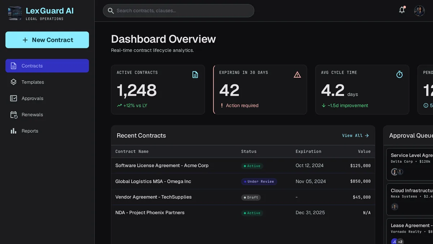Click the $125,000 value
The width and height of the screenshot is (433, 244).
(360, 166)
